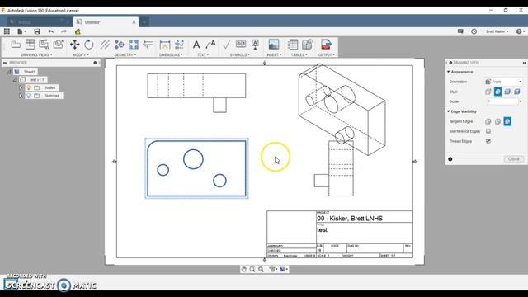The width and height of the screenshot is (528, 297).
Task: Open the Drawing Views menu
Action: pyautogui.click(x=36, y=54)
